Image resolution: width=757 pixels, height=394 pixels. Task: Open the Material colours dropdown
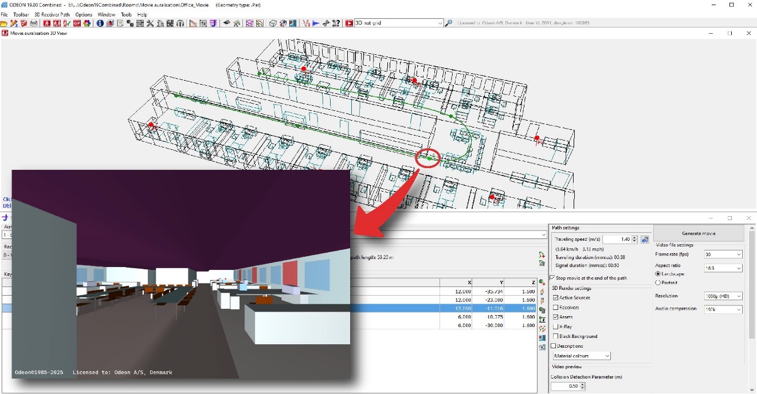point(582,356)
